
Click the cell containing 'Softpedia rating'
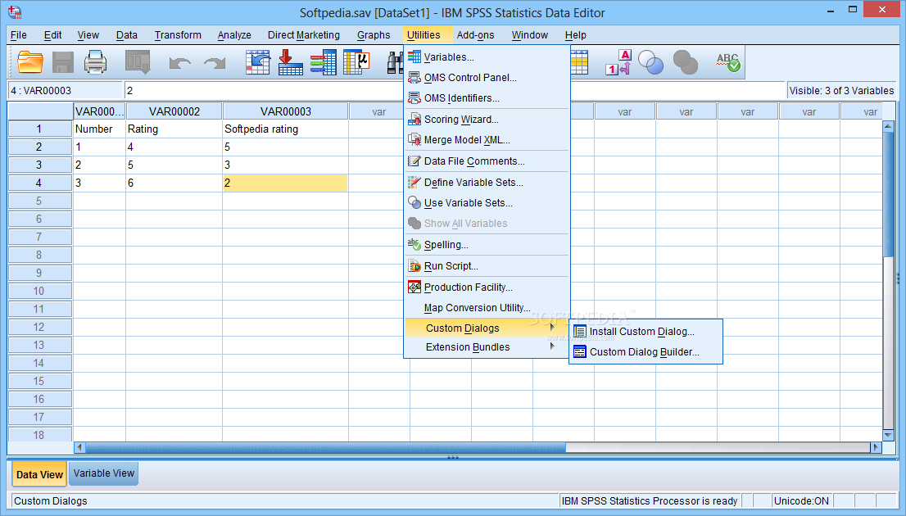tap(285, 129)
